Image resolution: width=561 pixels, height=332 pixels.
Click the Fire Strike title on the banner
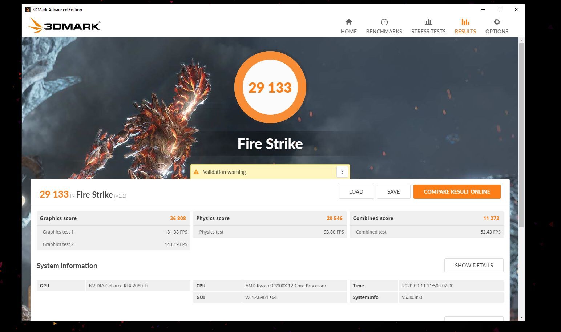pos(270,144)
